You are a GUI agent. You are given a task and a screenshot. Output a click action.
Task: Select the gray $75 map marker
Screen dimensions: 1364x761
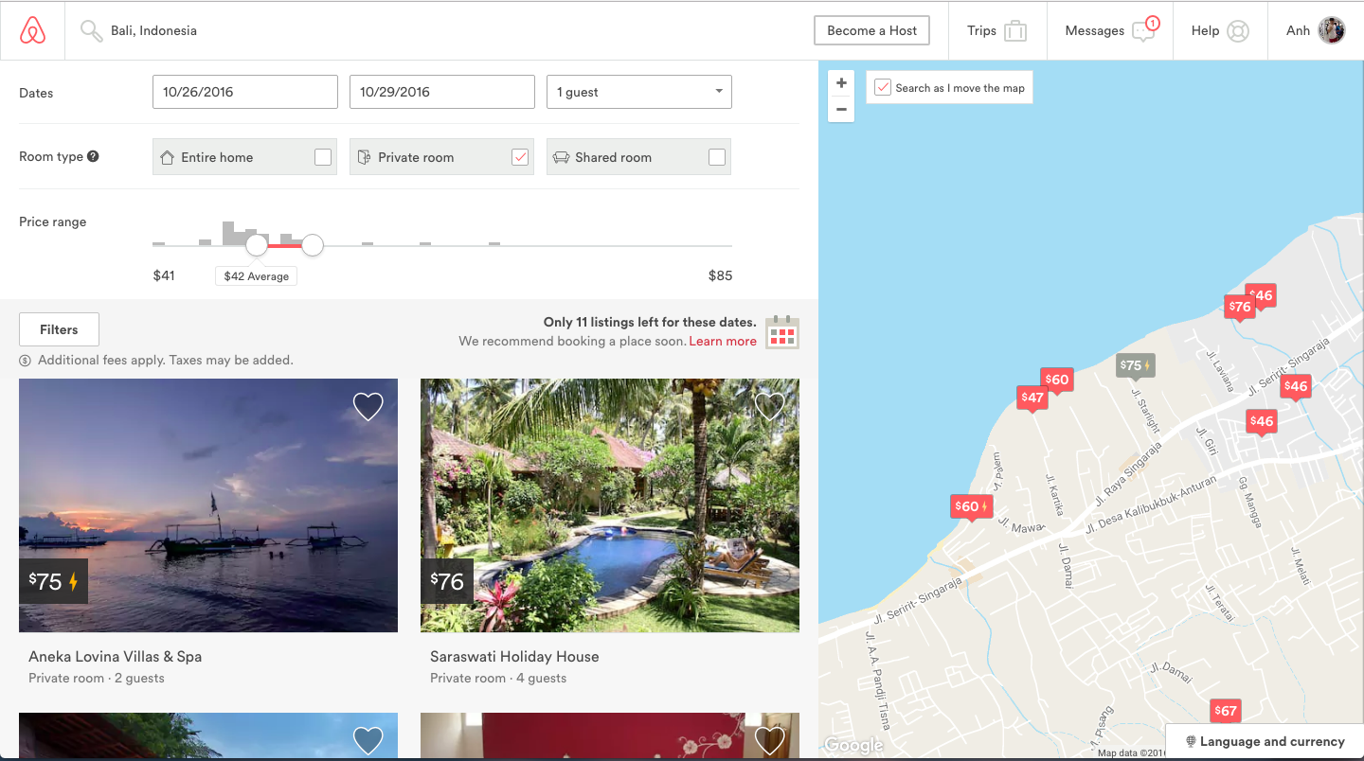[1135, 366]
